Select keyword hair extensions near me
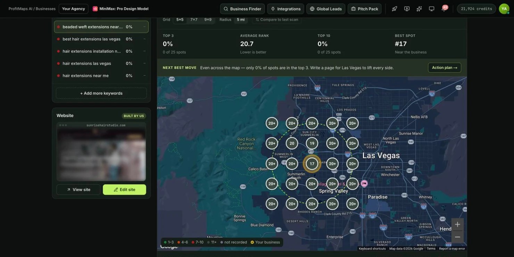514x257 pixels. [101, 75]
